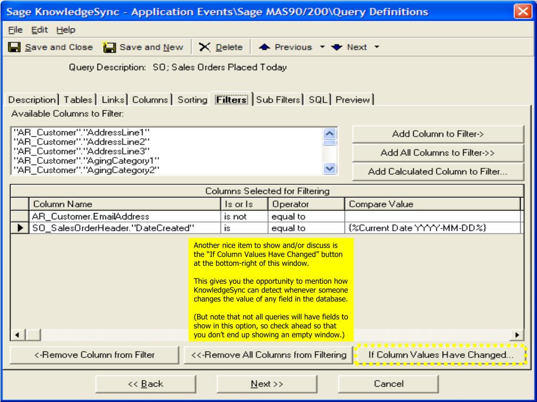Click the Back button

[146, 384]
